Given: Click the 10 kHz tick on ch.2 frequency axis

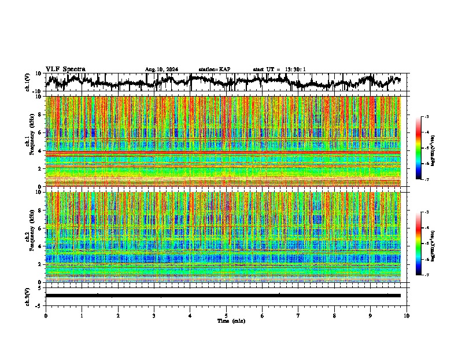Looking at the screenshot, I should click(x=39, y=192).
